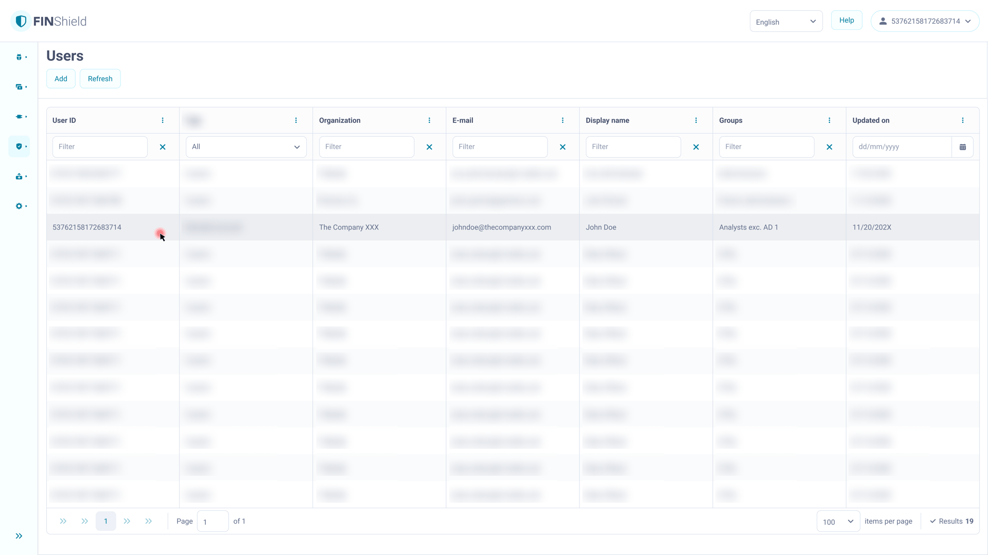The height and width of the screenshot is (555, 988).
Task: Open the bug icon sidebar menu
Action: 20,57
